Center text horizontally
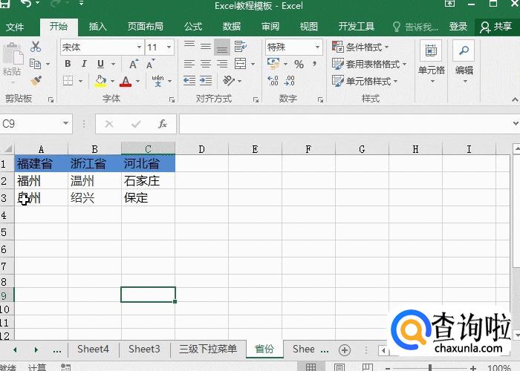520x371 pixels. coord(206,64)
